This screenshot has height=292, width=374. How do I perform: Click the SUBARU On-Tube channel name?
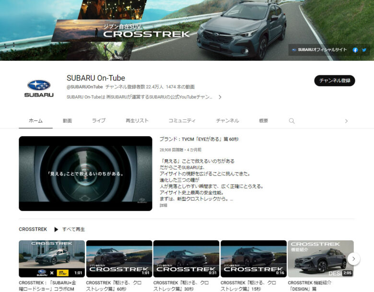(x=96, y=78)
